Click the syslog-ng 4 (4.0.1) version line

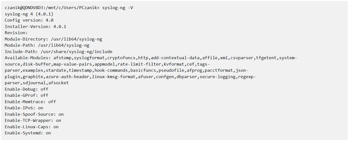[x=29, y=14]
